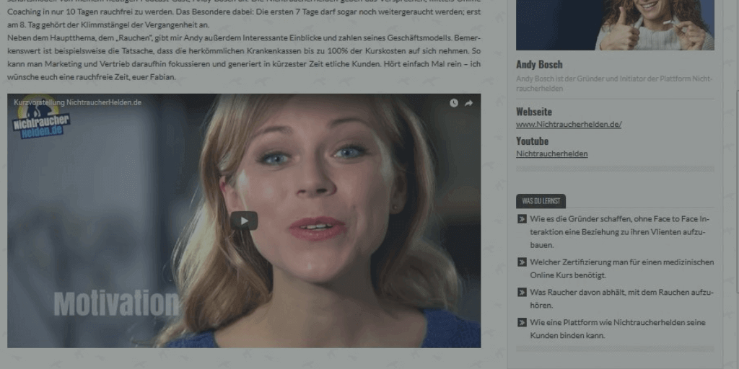The width and height of the screenshot is (739, 369).
Task: Click arrow icon beside 'Welcher Zertifizierung man'
Action: point(522,262)
